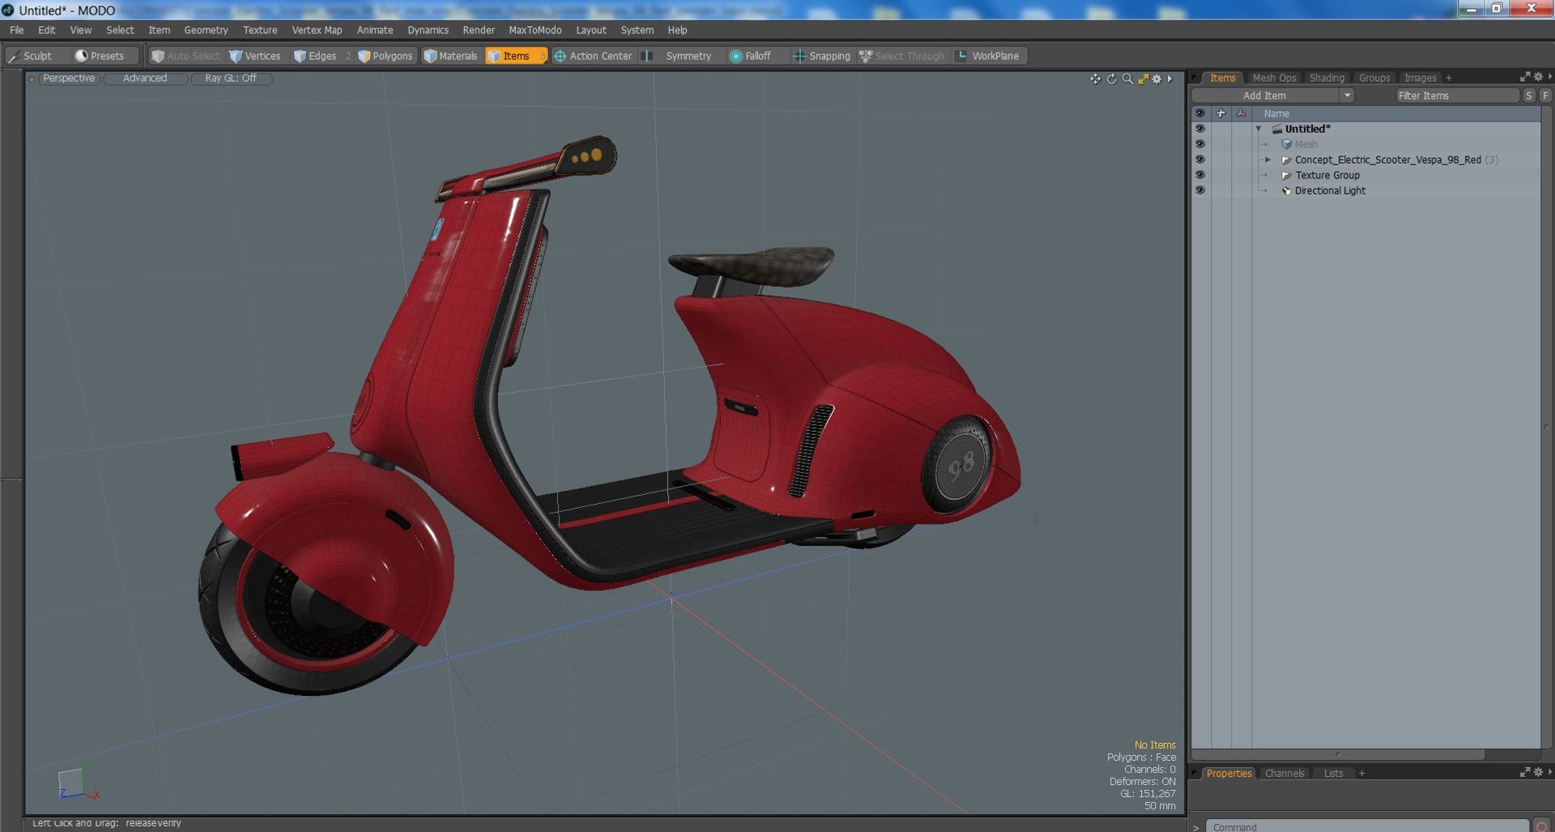Image resolution: width=1555 pixels, height=832 pixels.
Task: Open the Perspective view type dropdown
Action: tap(69, 79)
